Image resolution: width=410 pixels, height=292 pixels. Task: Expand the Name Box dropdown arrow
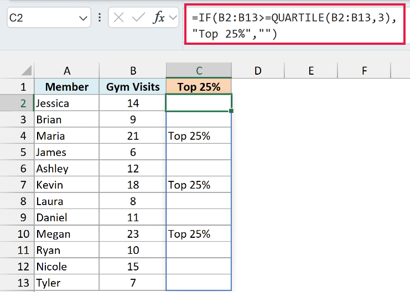point(83,18)
